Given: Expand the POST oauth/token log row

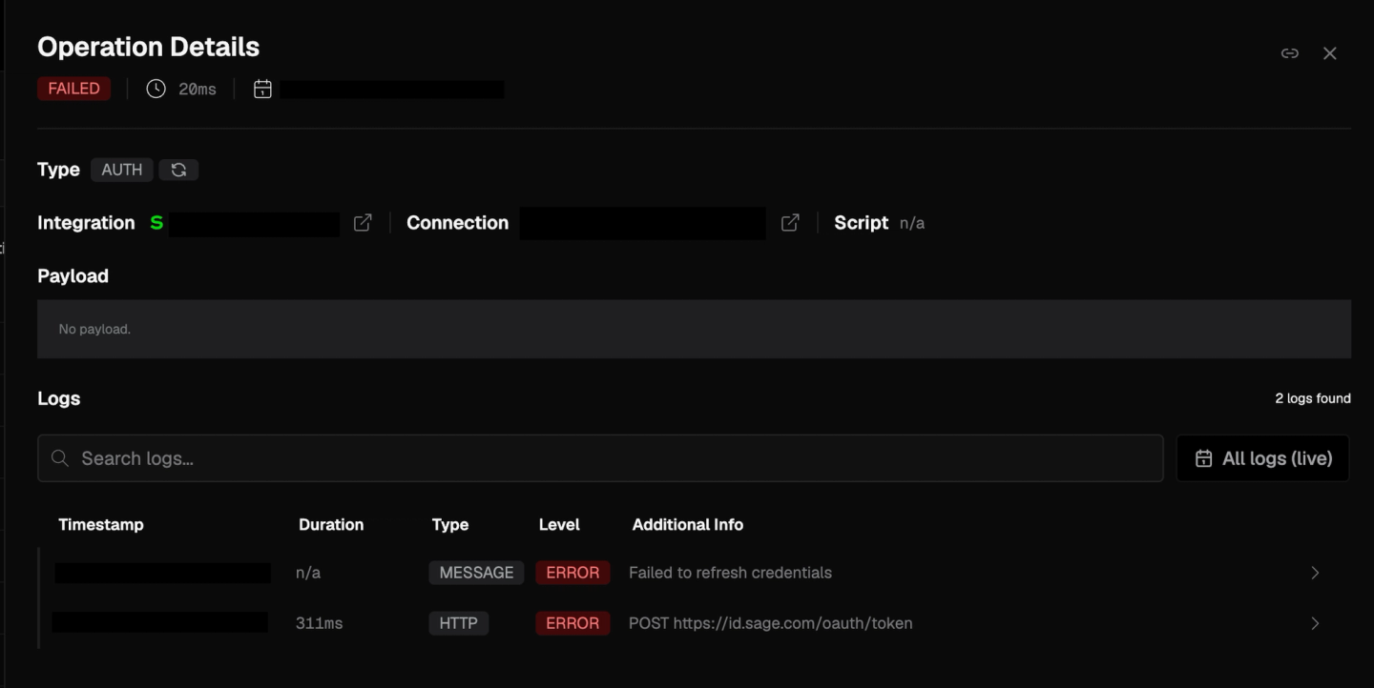Looking at the screenshot, I should tap(1315, 623).
